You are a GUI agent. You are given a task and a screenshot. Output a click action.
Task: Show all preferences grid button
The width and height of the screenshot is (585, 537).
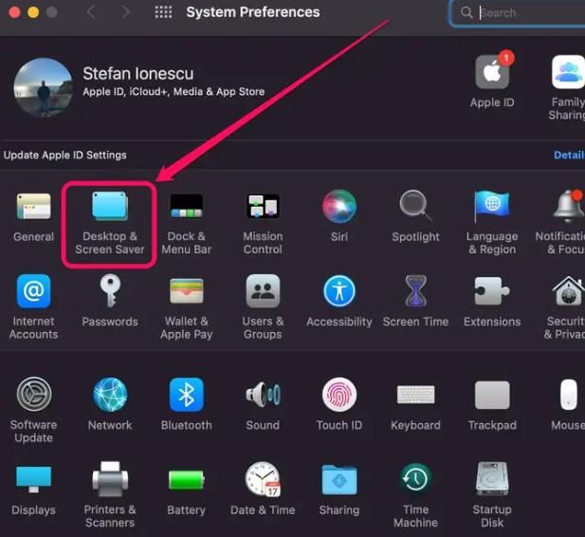pos(163,12)
